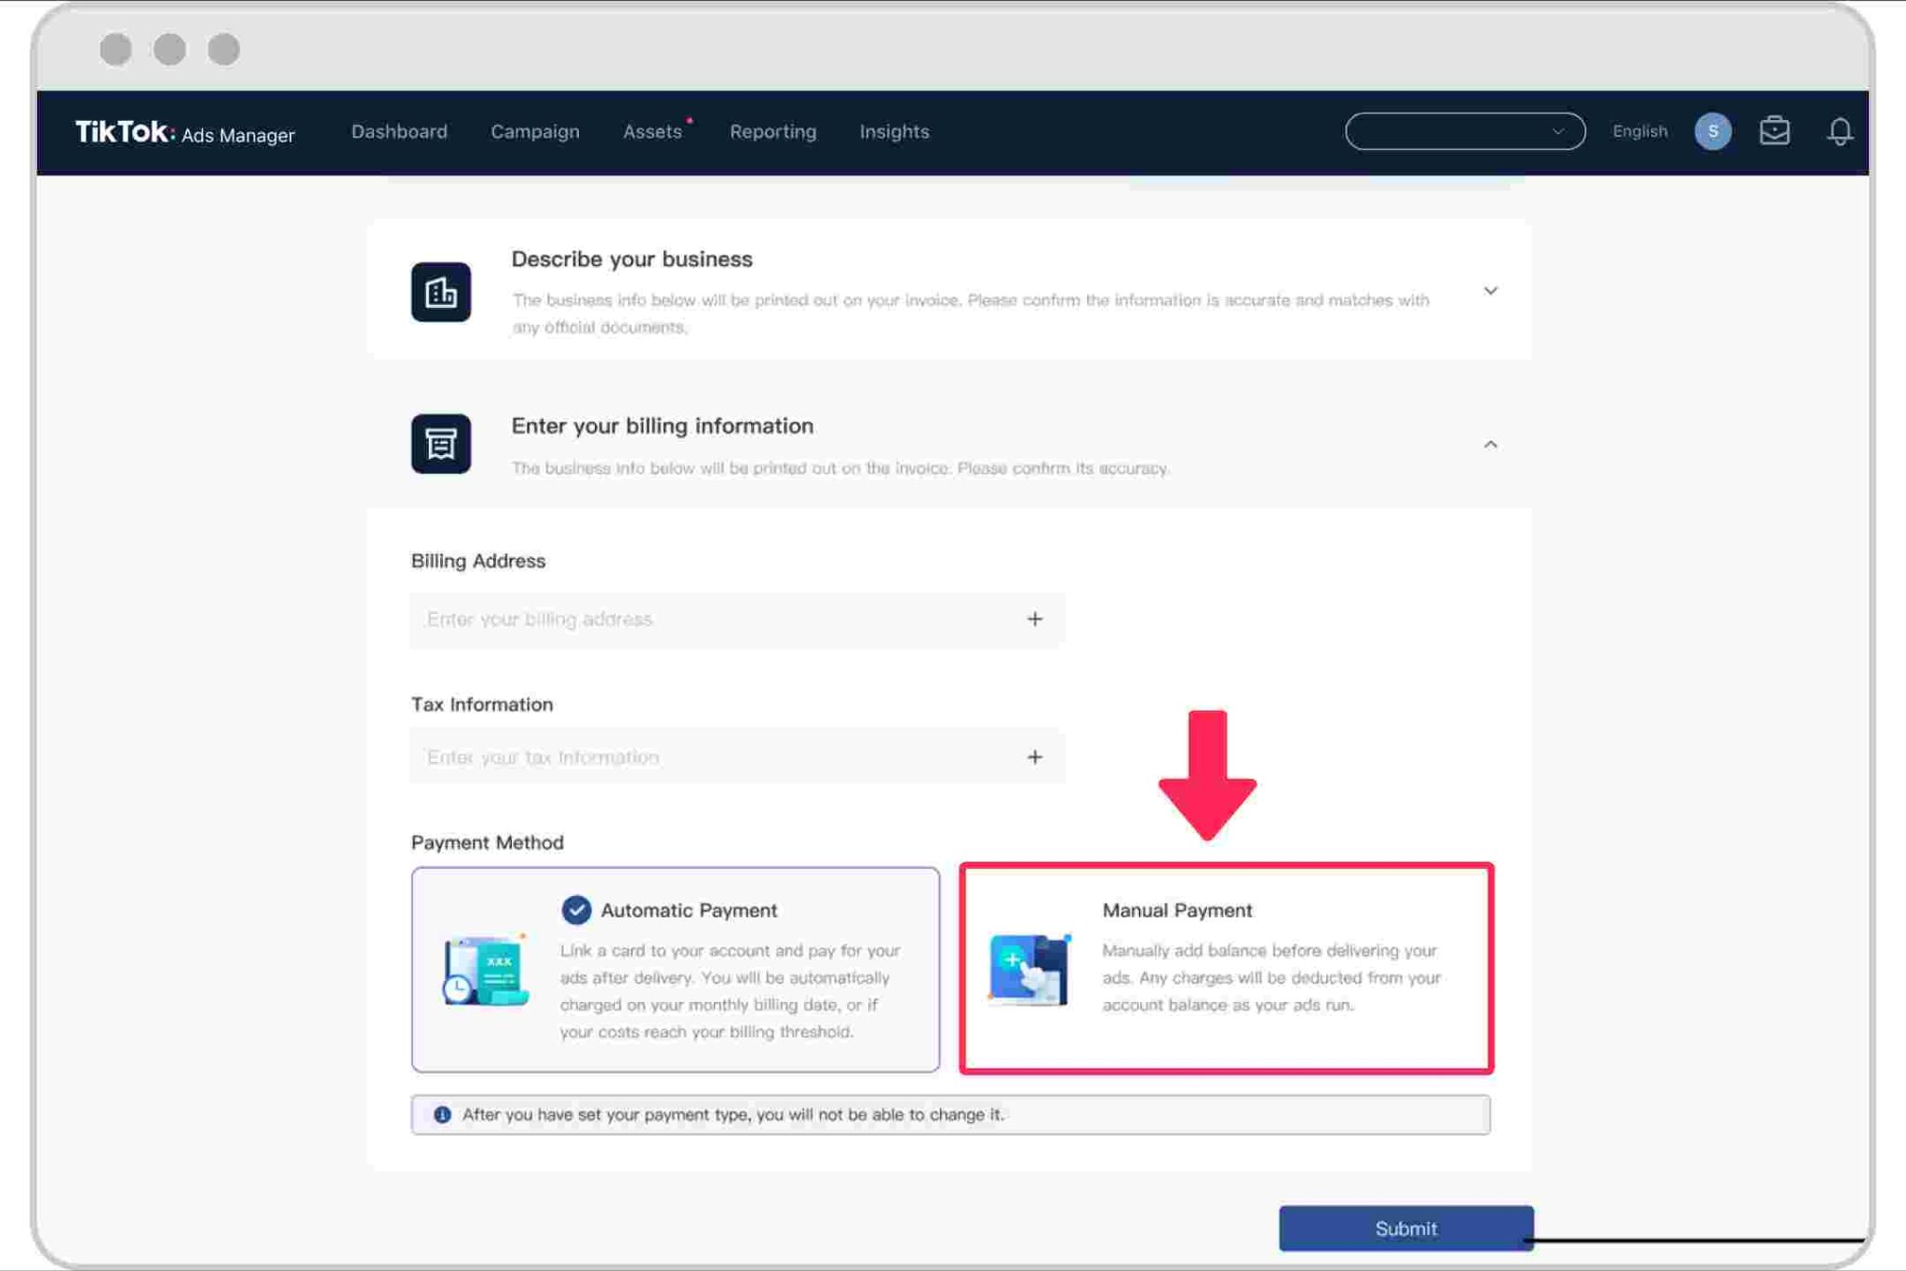This screenshot has width=1906, height=1271.
Task: Open the Assets menu
Action: coord(652,131)
